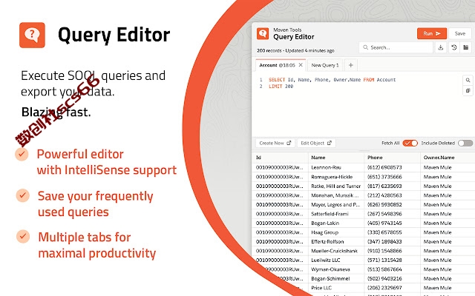Select the Bogan-Lakin name cell

pyautogui.click(x=325, y=223)
